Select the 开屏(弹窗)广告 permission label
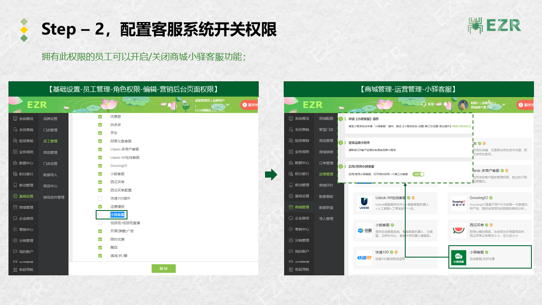 pos(122,231)
